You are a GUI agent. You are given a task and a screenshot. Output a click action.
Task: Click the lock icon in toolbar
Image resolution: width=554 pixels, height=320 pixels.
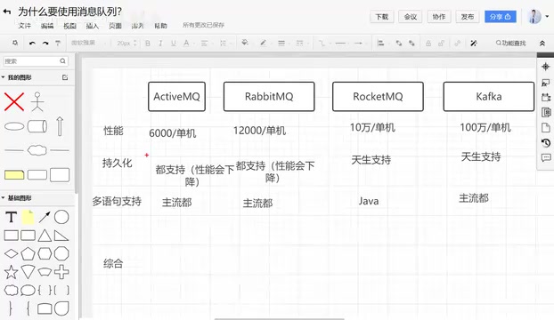[428, 43]
